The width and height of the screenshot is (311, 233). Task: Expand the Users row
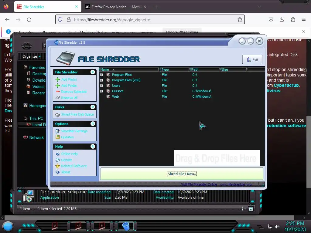101,86
